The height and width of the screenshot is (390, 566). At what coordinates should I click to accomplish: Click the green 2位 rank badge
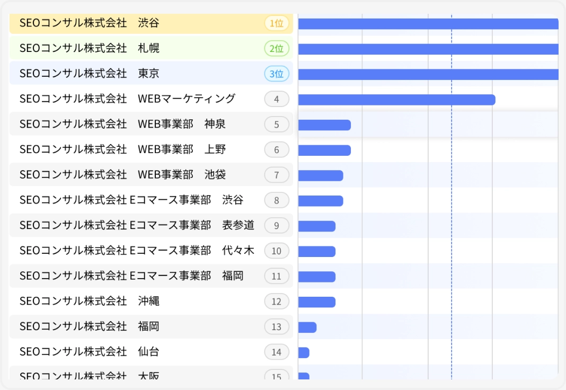point(277,48)
